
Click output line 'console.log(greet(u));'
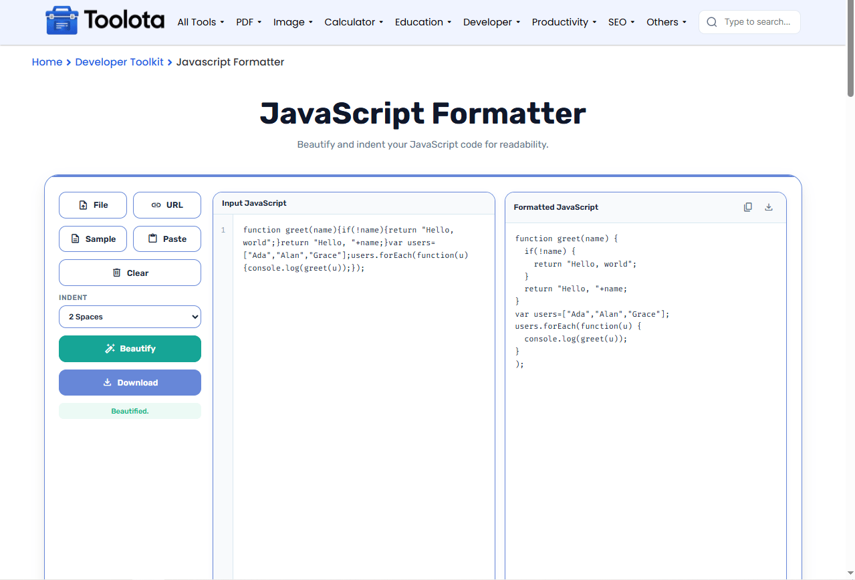[576, 339]
